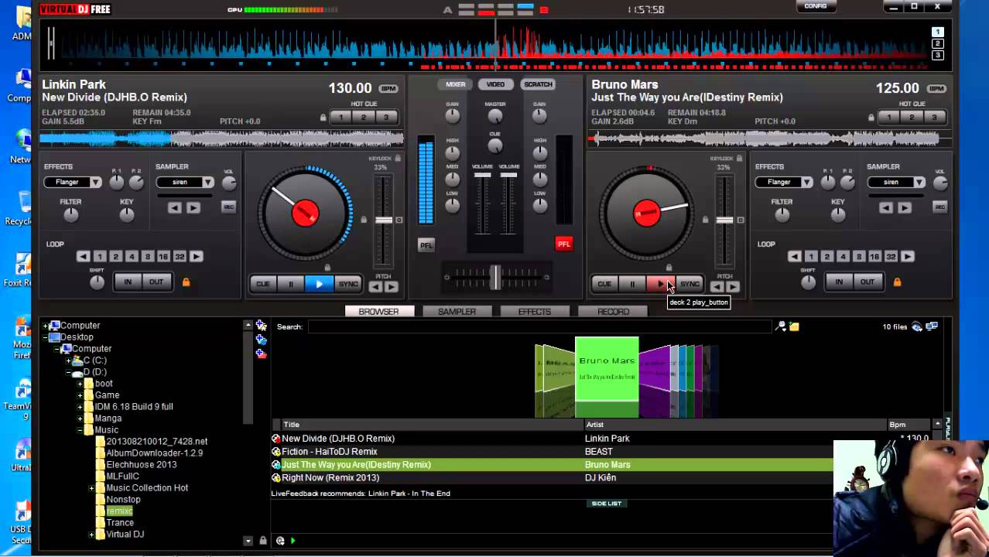Click deck 2 loop OUT button
The height and width of the screenshot is (557, 989).
(868, 282)
